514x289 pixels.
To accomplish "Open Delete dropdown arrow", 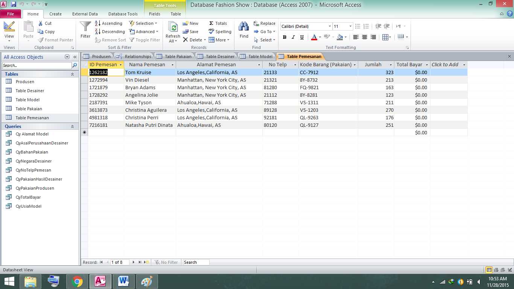I will [205, 40].
